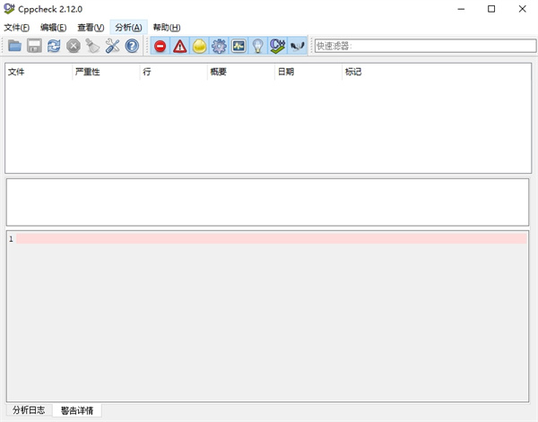The image size is (538, 422).
Task: Open the 编辑(E) menu
Action: (x=53, y=28)
